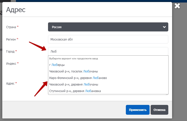Click the chevron arrow in the country selector

pos(164,27)
